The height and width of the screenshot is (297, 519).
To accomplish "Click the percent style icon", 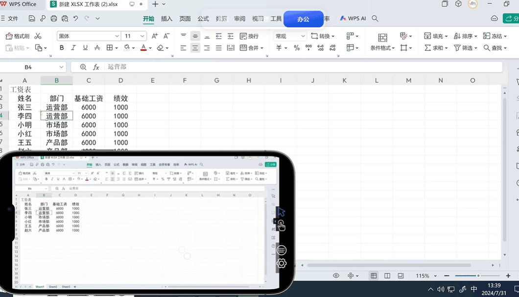I will tap(296, 48).
